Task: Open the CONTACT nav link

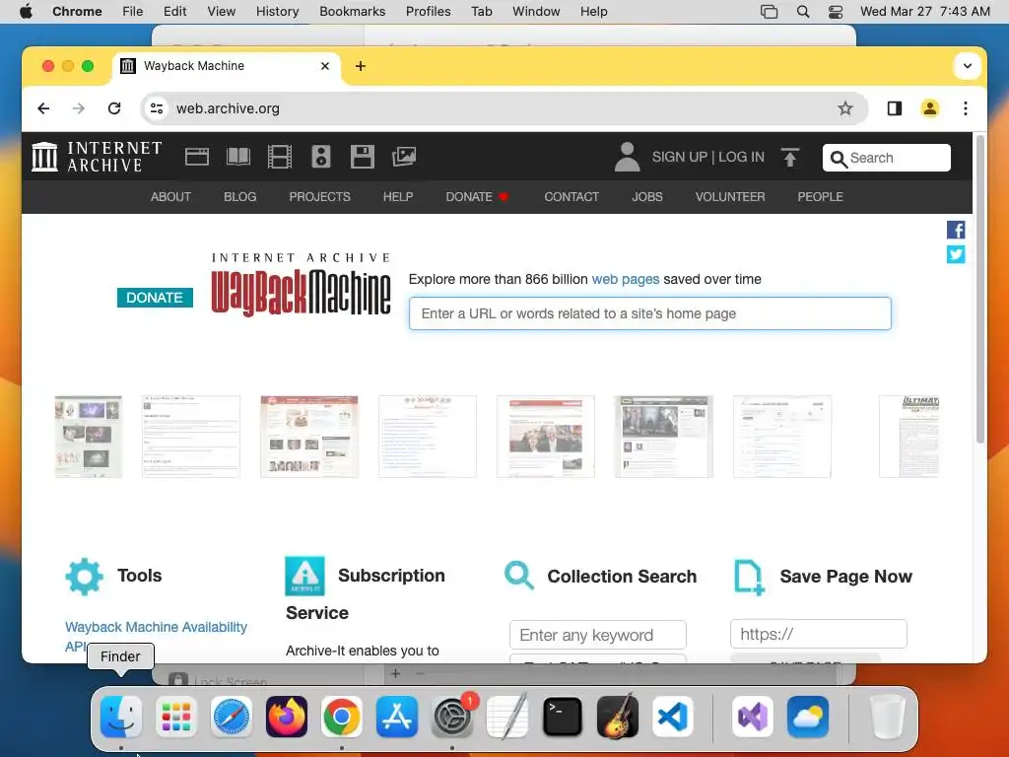Action: (x=572, y=196)
